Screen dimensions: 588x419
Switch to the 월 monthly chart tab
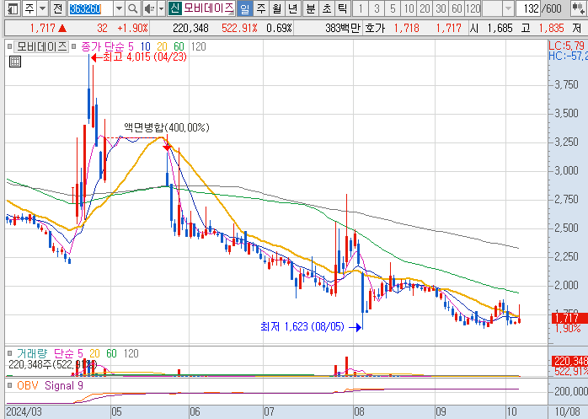point(277,8)
